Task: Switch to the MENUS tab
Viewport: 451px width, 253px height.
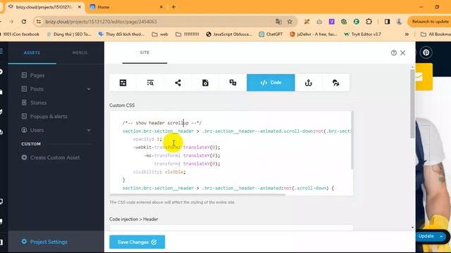Action: click(80, 53)
